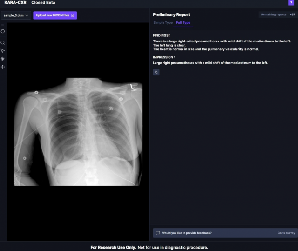Select the pan/move tool

pos(3,67)
